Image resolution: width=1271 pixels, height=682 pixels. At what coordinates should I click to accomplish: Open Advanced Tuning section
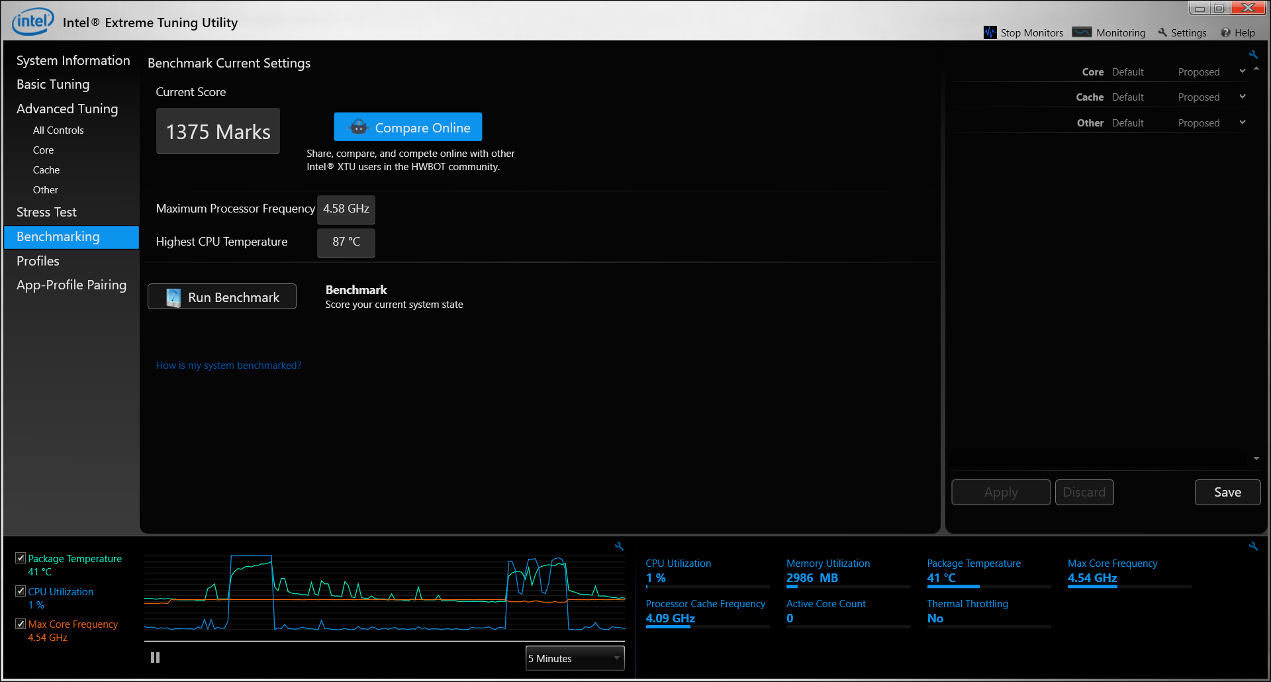67,109
